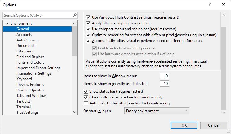
Task: Select Terminal in the options tree
Action: (24, 107)
